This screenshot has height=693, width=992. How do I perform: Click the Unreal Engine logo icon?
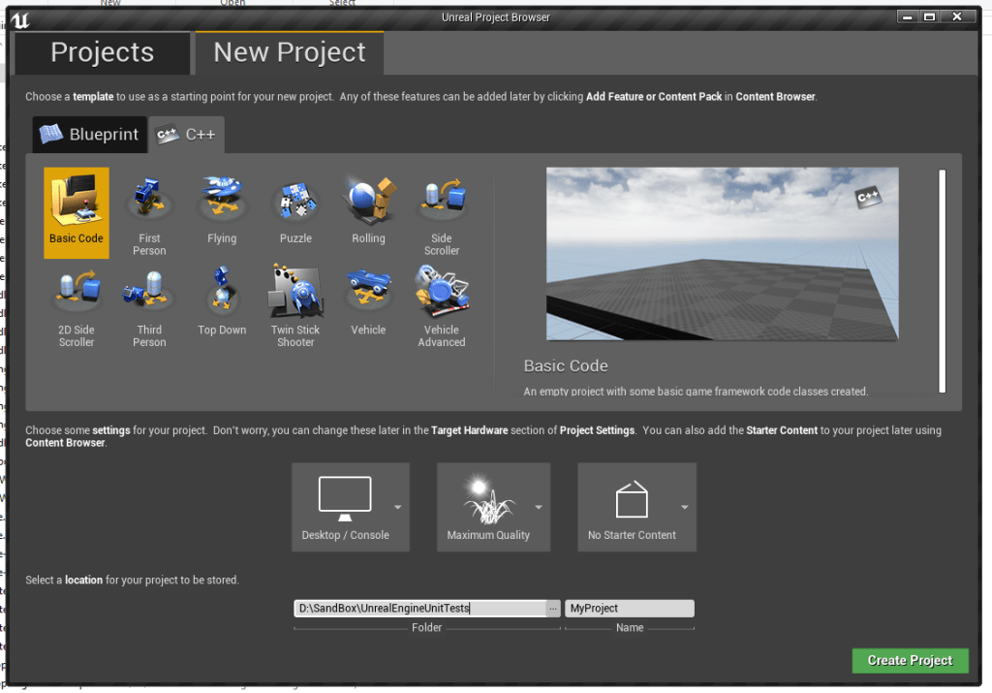[20, 19]
